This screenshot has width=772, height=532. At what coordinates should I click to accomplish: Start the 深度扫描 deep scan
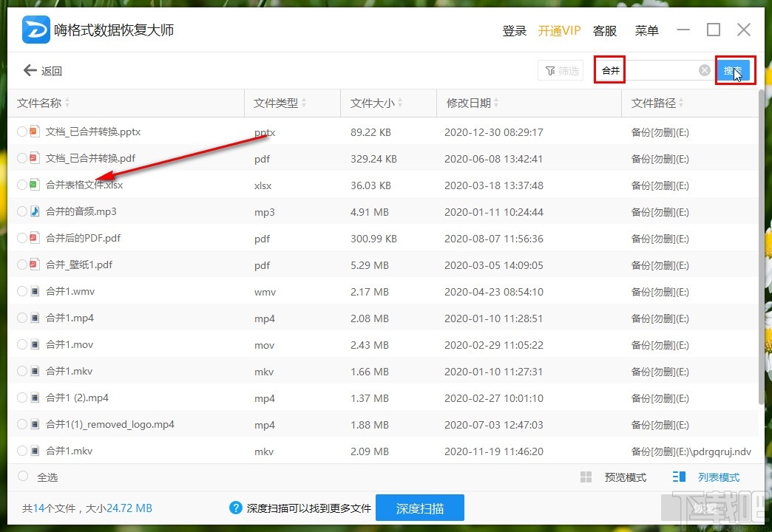(x=420, y=508)
